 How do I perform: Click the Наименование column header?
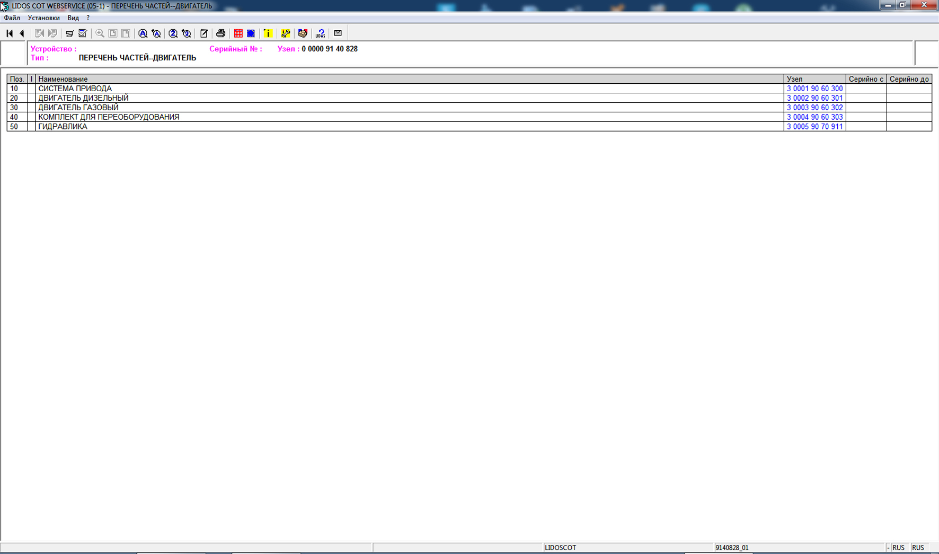(x=63, y=79)
